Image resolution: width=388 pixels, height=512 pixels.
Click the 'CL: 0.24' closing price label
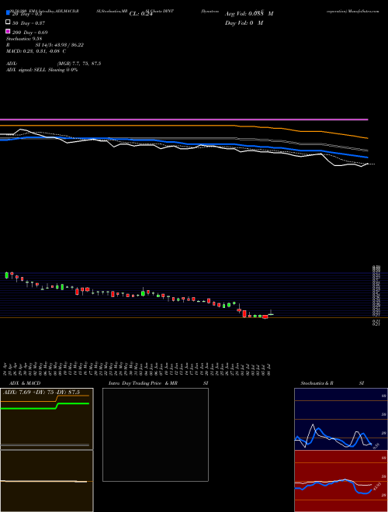140,14
